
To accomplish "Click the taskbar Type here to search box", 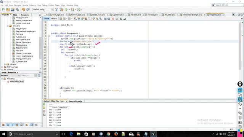I will (33, 134).
